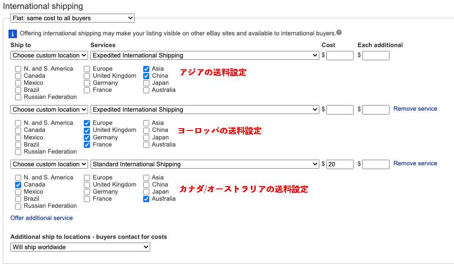This screenshot has height=269, width=454.
Task: Check Germany in Standard shipping service
Action: (87, 192)
